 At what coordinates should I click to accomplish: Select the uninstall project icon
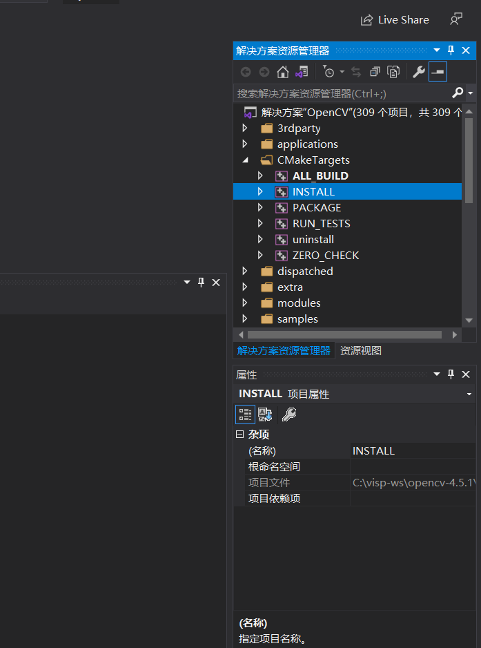coord(282,240)
